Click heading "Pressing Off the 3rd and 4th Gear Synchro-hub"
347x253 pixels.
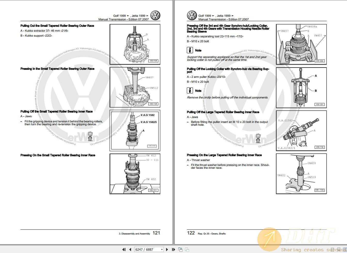(x=228, y=29)
